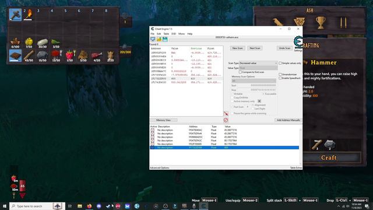Open File Explorer from the taskbar

coord(80,206)
